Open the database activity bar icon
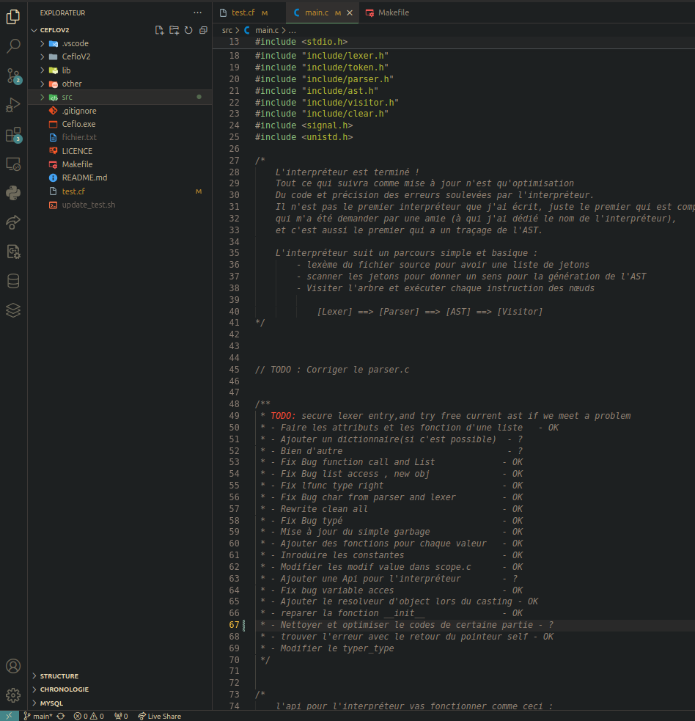The image size is (695, 721). point(13,282)
